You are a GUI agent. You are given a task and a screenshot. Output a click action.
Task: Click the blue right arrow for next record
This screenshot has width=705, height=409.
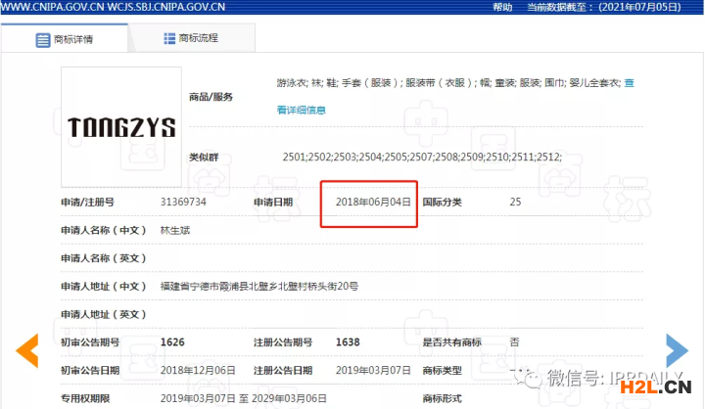coord(677,350)
